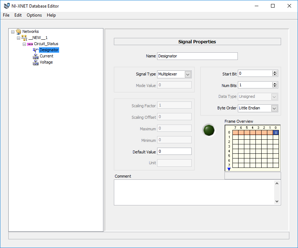Collapse the Networks tree node
298x248 pixels.
(13, 32)
